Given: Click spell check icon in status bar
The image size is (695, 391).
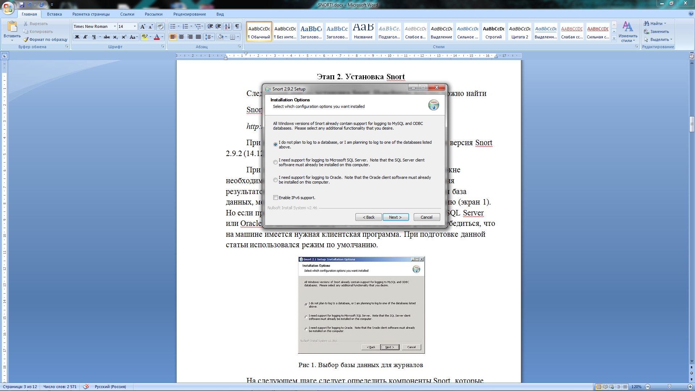Looking at the screenshot, I should [x=86, y=387].
